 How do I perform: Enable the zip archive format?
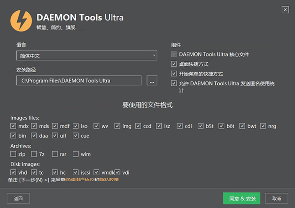(x=13, y=154)
